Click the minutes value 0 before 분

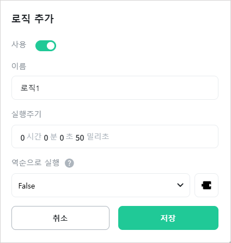46,138
